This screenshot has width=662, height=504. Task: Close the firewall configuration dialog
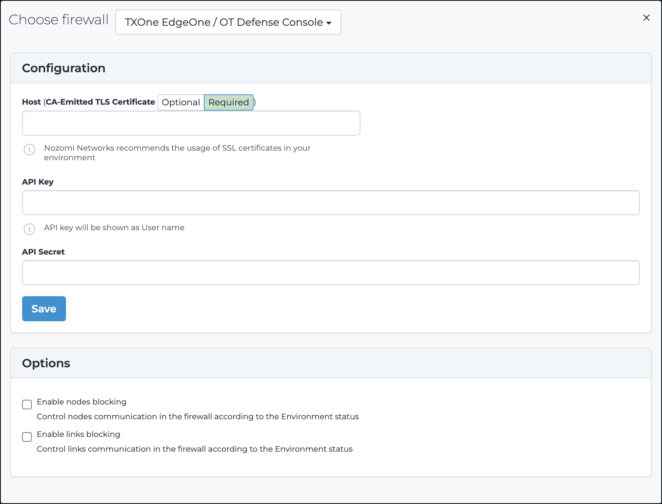(646, 18)
